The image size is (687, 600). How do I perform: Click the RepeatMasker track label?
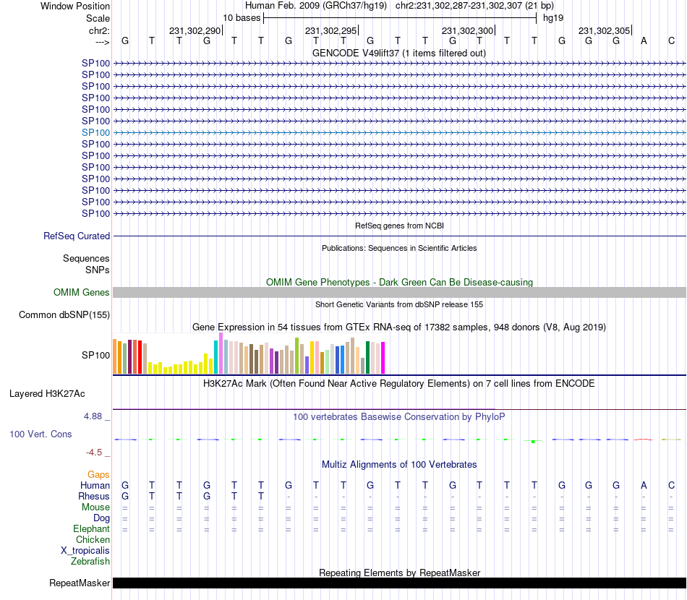80,583
